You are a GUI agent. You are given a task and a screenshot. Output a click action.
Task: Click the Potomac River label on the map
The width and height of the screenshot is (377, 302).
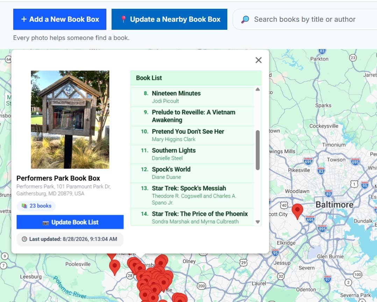click(70, 288)
